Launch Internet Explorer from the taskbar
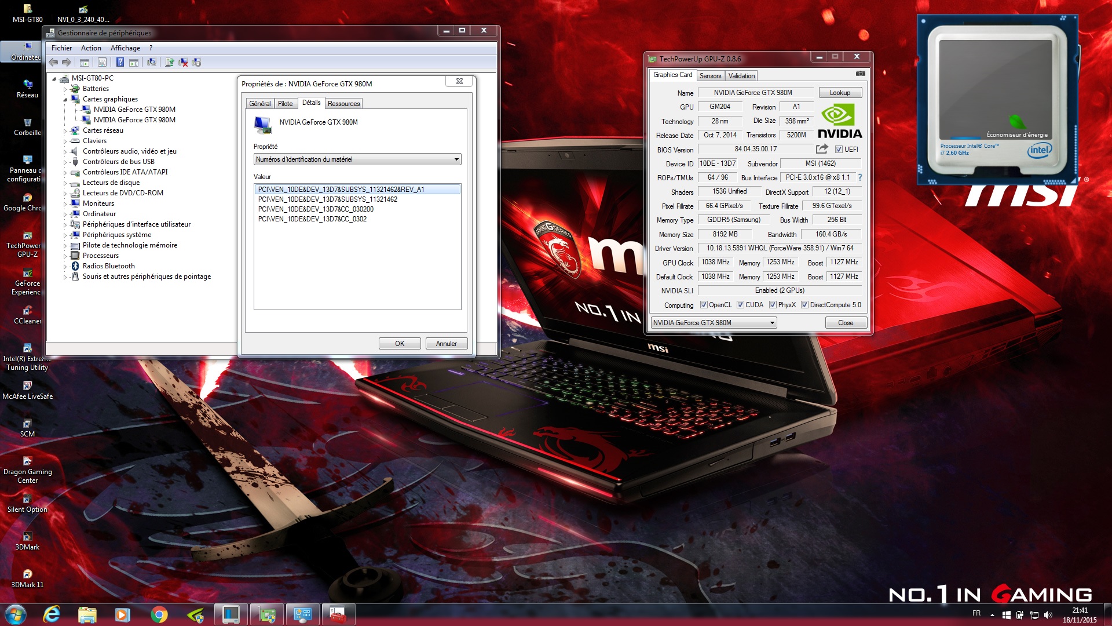This screenshot has width=1112, height=626. 52,614
